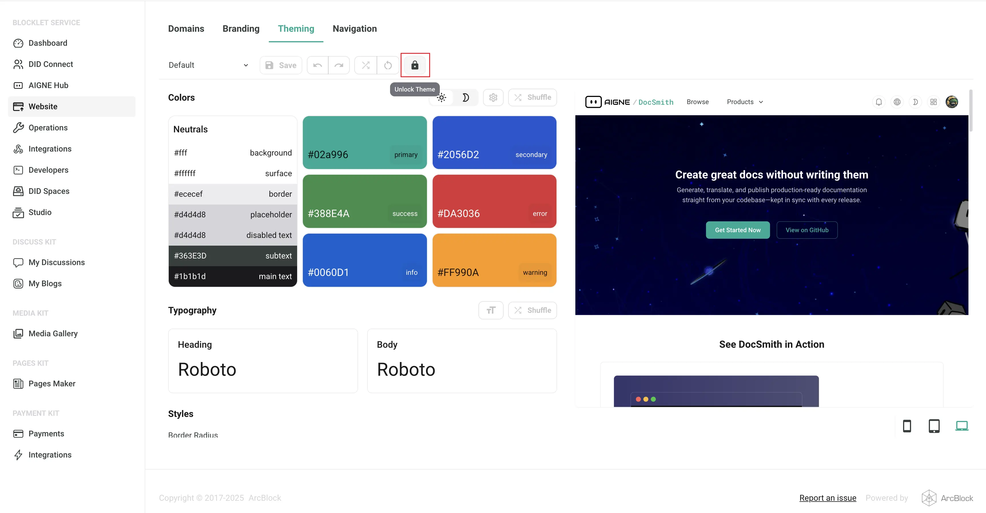Switch to the Branding tab
986x513 pixels.
point(241,28)
